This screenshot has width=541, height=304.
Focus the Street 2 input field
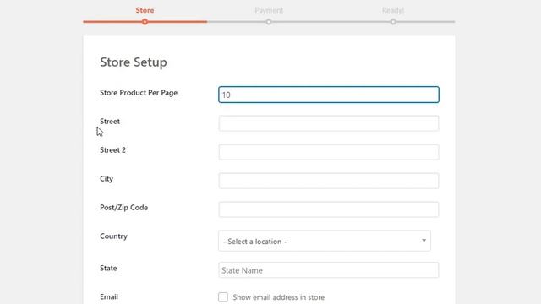coord(329,152)
